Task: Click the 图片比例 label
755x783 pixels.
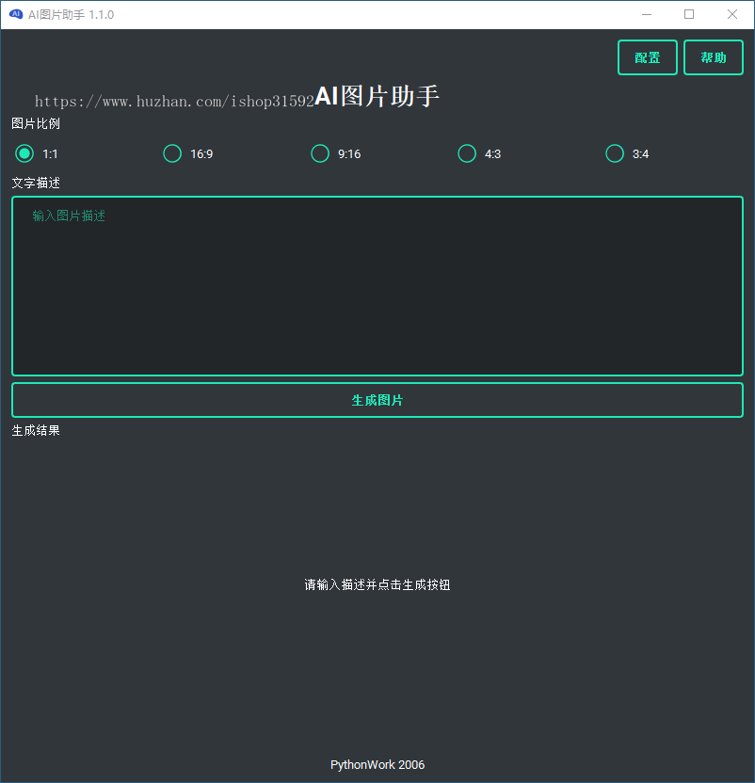Action: click(36, 123)
